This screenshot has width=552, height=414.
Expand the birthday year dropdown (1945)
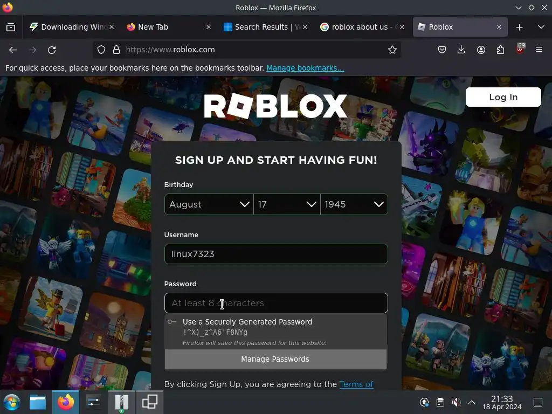coord(354,204)
